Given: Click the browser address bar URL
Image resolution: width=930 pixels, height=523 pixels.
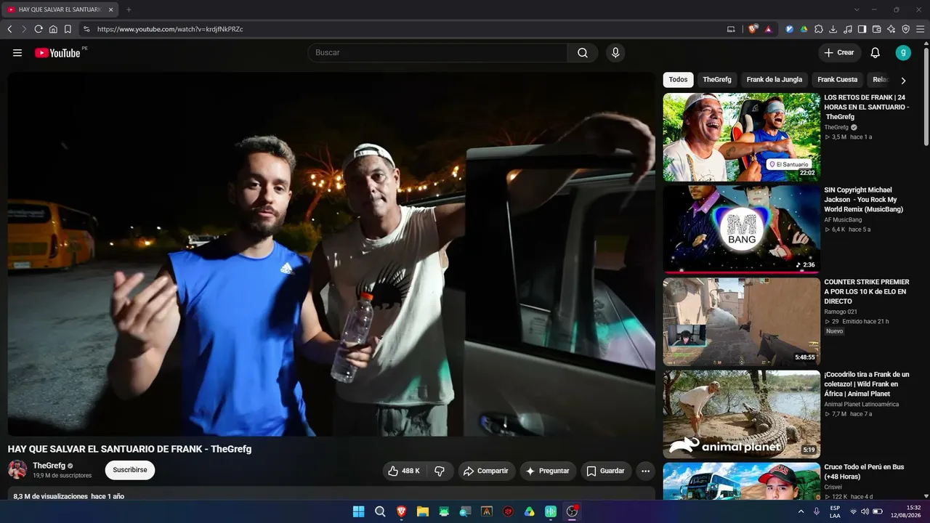Looking at the screenshot, I should pyautogui.click(x=170, y=29).
